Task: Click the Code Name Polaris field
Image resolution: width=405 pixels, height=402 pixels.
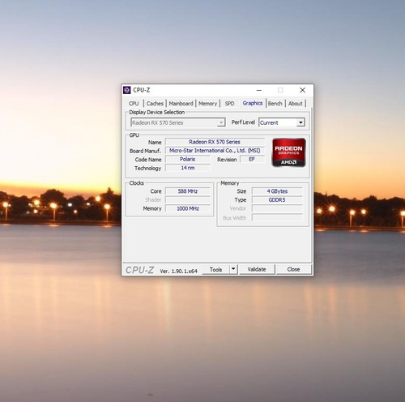Action: [x=188, y=160]
